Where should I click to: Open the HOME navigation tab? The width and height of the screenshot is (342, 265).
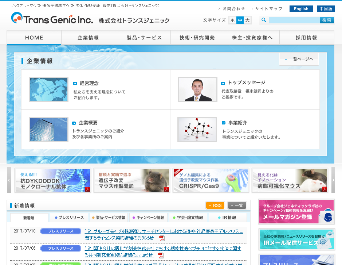34,38
